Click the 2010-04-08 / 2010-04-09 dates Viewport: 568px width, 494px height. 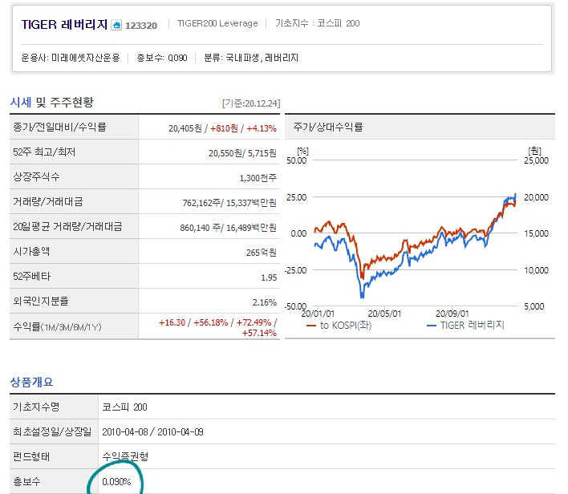[x=152, y=432]
